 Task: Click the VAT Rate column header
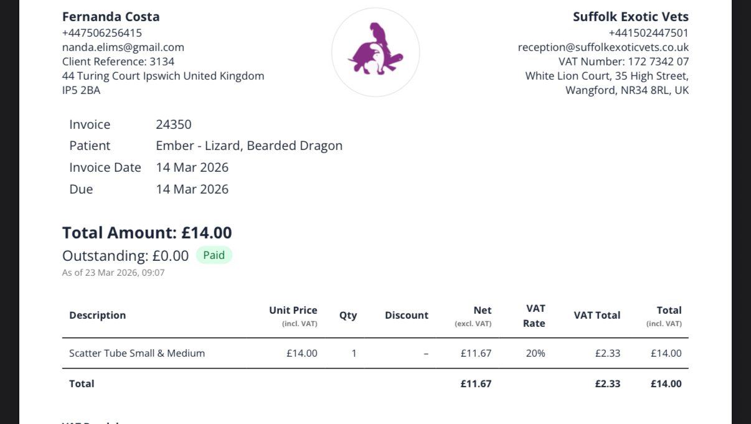click(534, 316)
